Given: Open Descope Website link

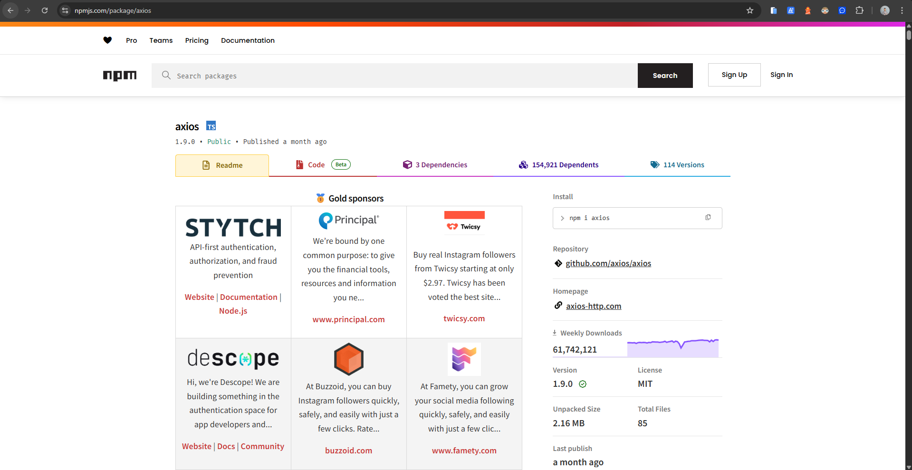Looking at the screenshot, I should pyautogui.click(x=197, y=446).
